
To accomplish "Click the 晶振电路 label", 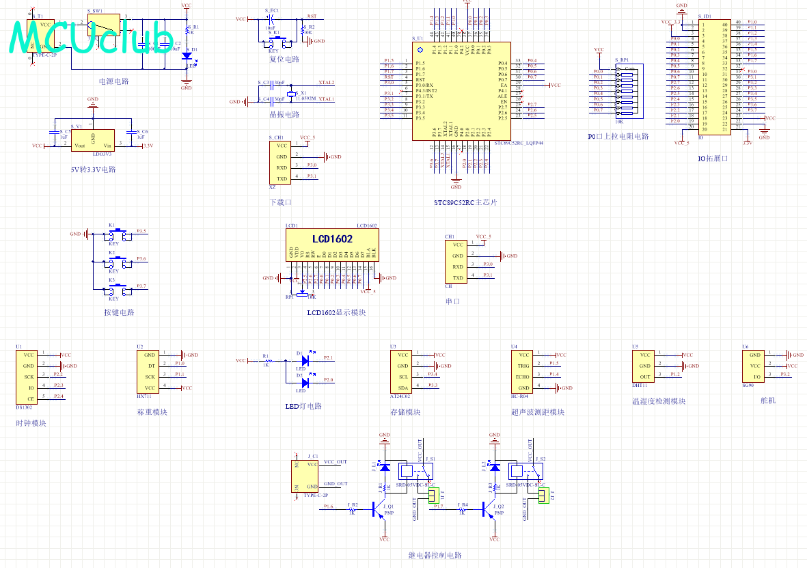I will 284,114.
